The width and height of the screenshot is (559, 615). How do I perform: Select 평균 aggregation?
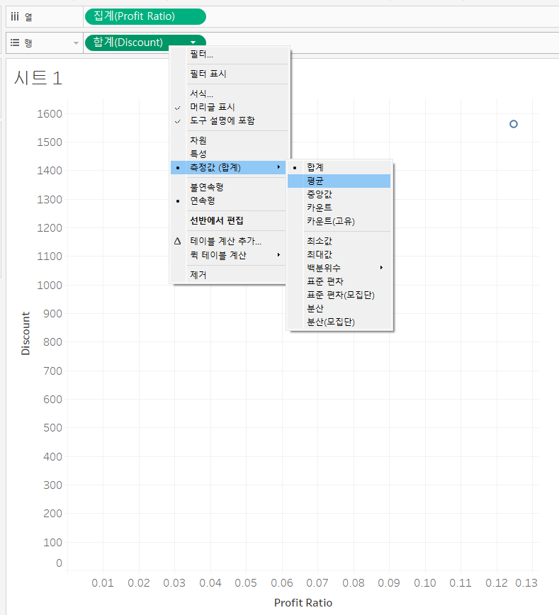(339, 181)
